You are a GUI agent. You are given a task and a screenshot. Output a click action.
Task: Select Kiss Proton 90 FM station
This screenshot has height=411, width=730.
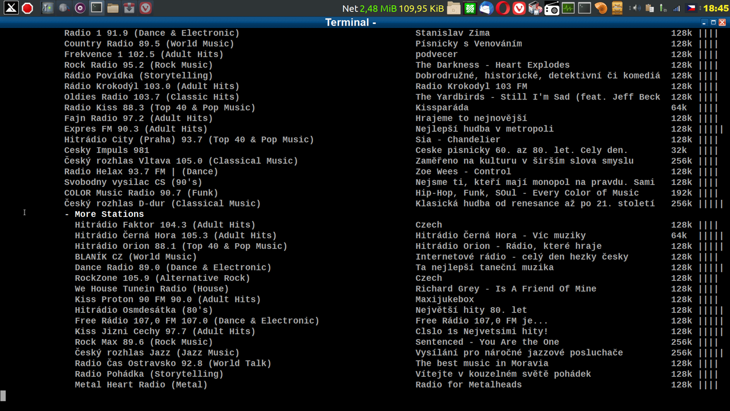click(x=168, y=299)
